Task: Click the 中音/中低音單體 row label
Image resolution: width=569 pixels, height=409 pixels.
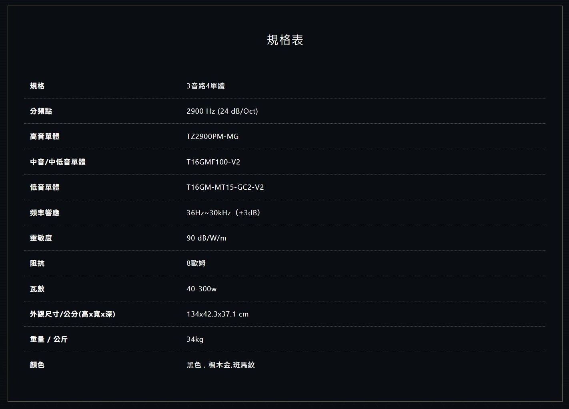Action: (x=58, y=162)
